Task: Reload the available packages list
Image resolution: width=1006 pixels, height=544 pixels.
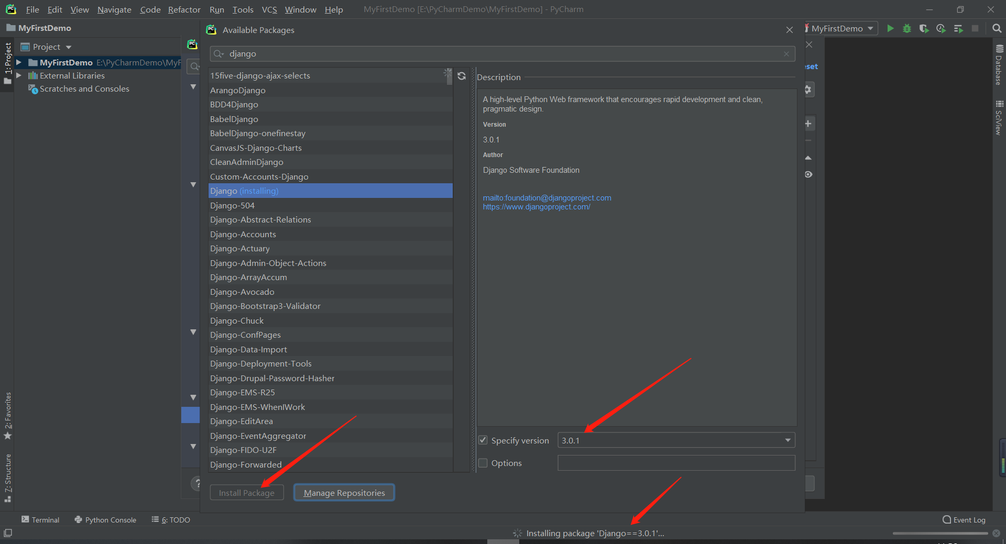Action: coord(462,76)
